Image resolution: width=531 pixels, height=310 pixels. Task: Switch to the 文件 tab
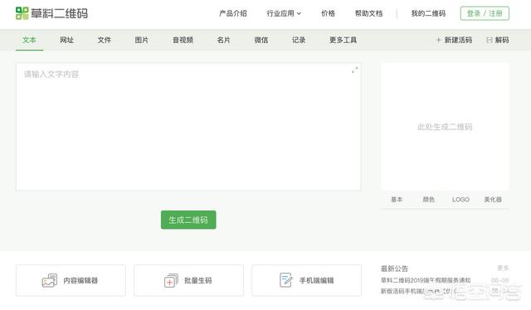104,40
